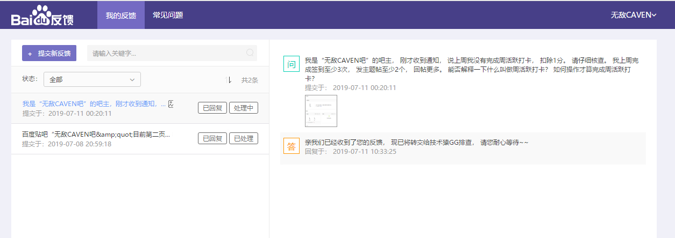Click 已回复 tag on the 00:20:11 feedback

click(212, 108)
